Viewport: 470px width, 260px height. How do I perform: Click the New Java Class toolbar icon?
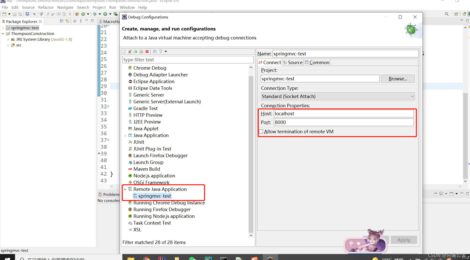click(x=83, y=14)
